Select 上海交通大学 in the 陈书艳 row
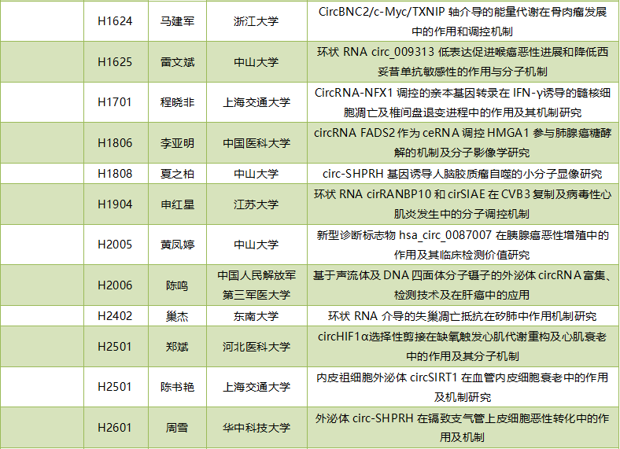Image resolution: width=620 pixels, height=449 pixels. coord(256,387)
